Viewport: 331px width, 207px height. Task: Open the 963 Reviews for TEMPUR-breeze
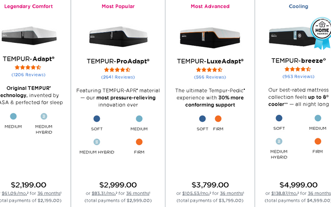pyautogui.click(x=298, y=77)
